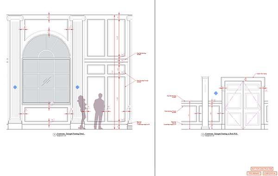Screen dimensions: 278x176
Task: Click the circled view number 2 tag
Action: click(x=202, y=134)
